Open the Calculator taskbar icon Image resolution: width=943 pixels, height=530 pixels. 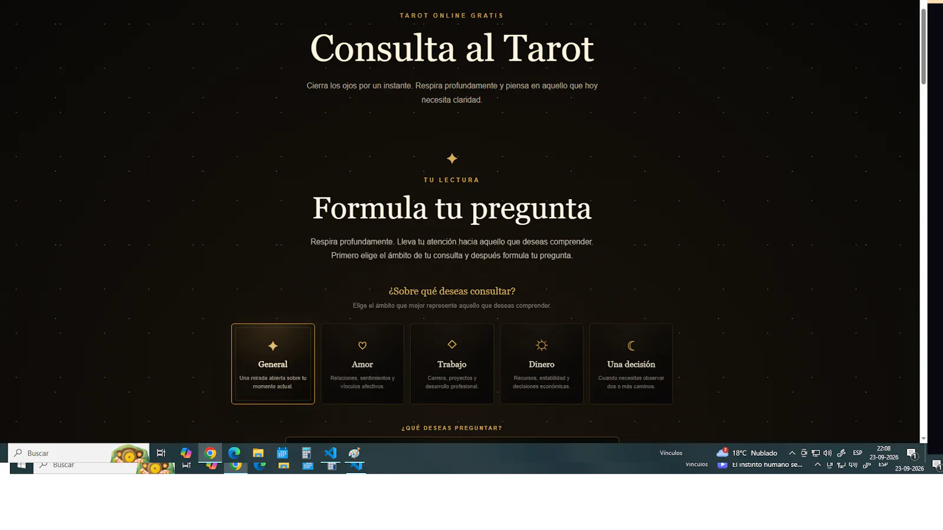click(x=306, y=453)
